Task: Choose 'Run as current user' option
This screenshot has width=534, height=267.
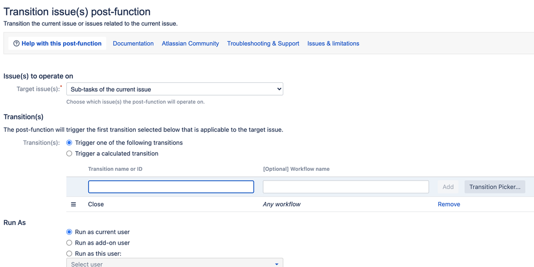Action: (69, 232)
